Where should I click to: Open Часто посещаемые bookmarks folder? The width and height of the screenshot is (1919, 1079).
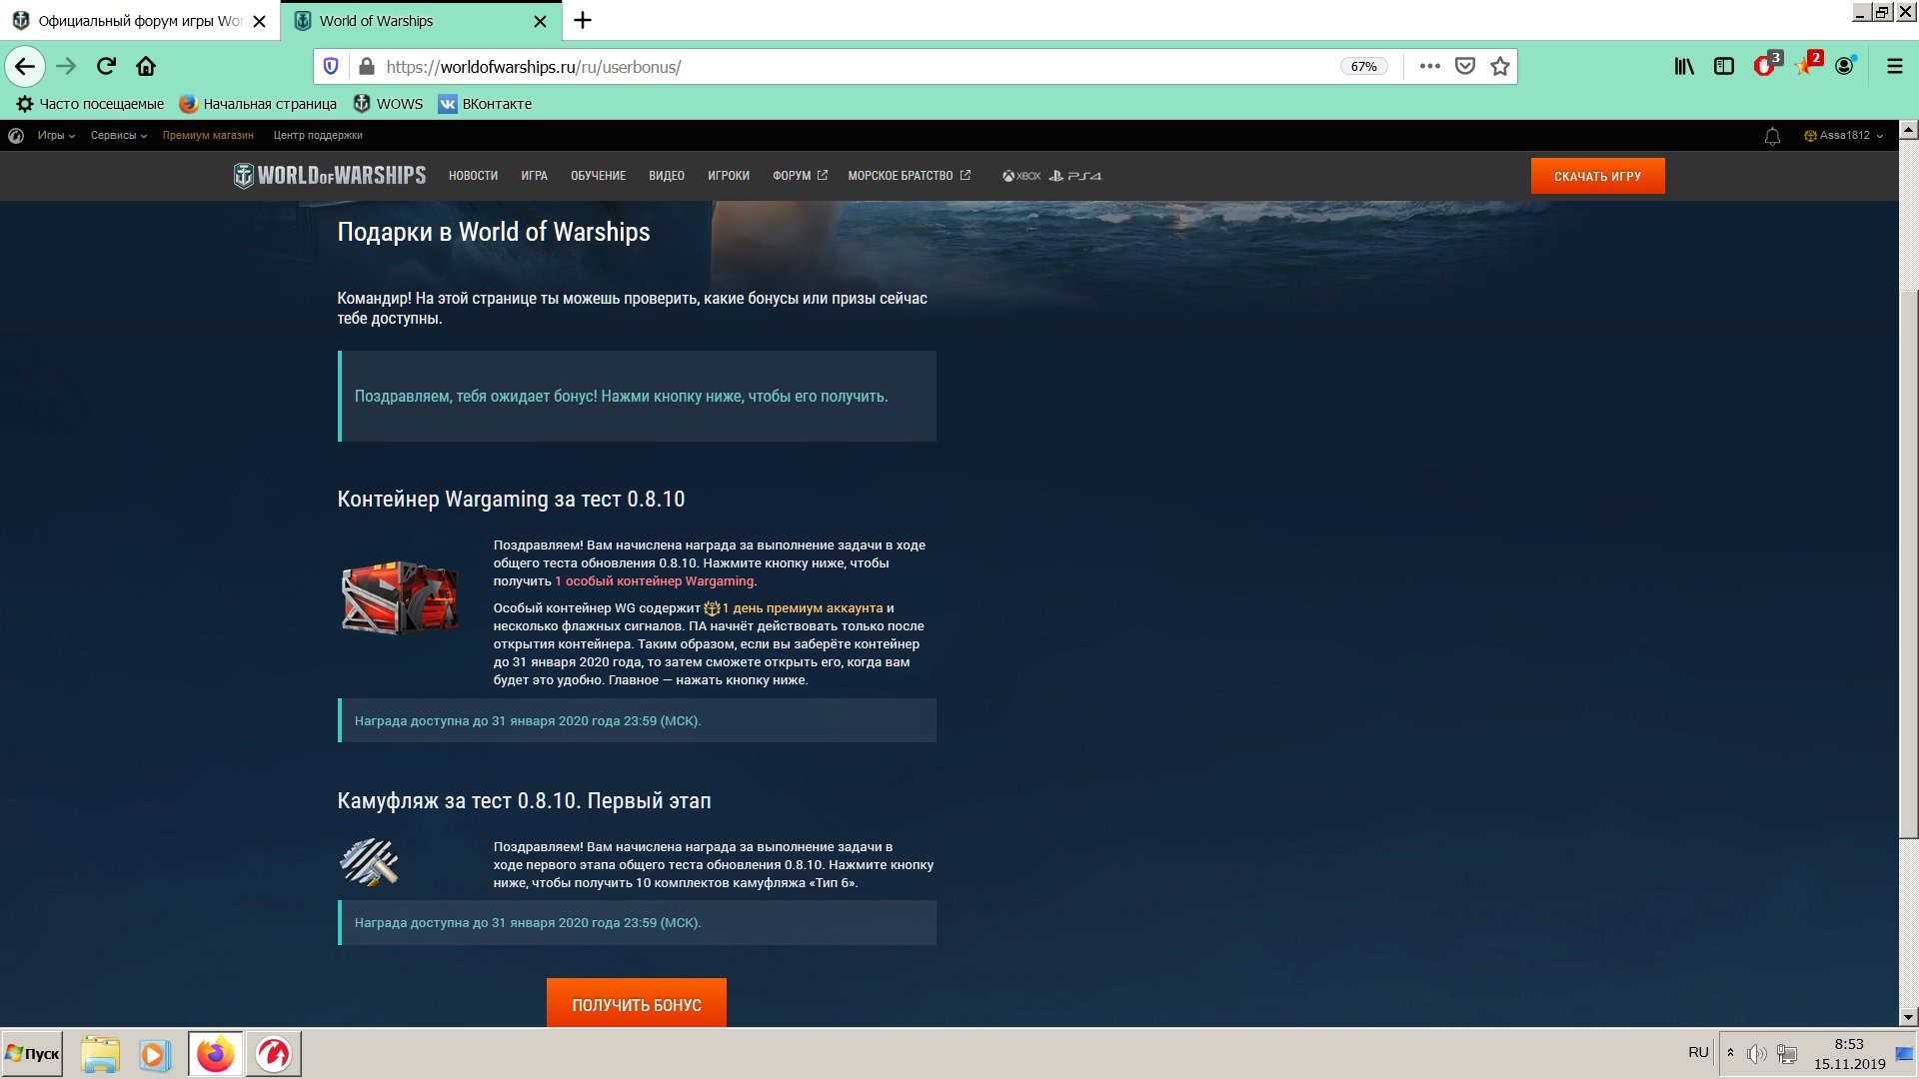90,104
